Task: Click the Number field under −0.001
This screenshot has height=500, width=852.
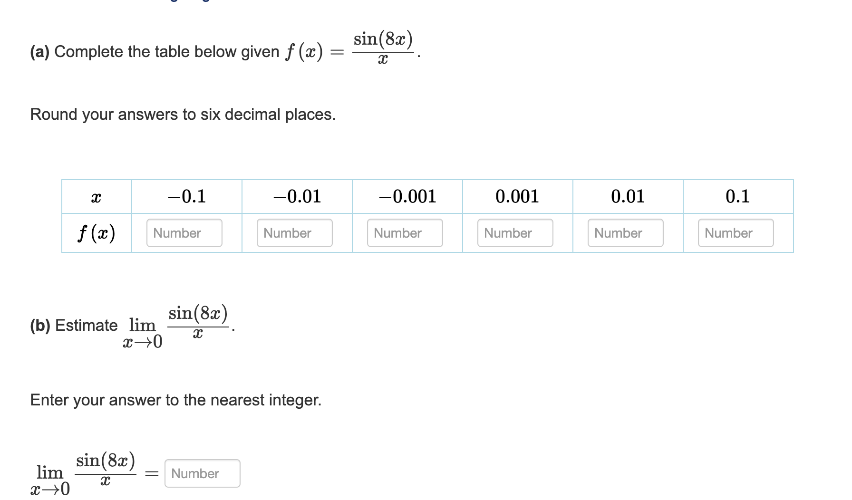Action: pyautogui.click(x=405, y=232)
